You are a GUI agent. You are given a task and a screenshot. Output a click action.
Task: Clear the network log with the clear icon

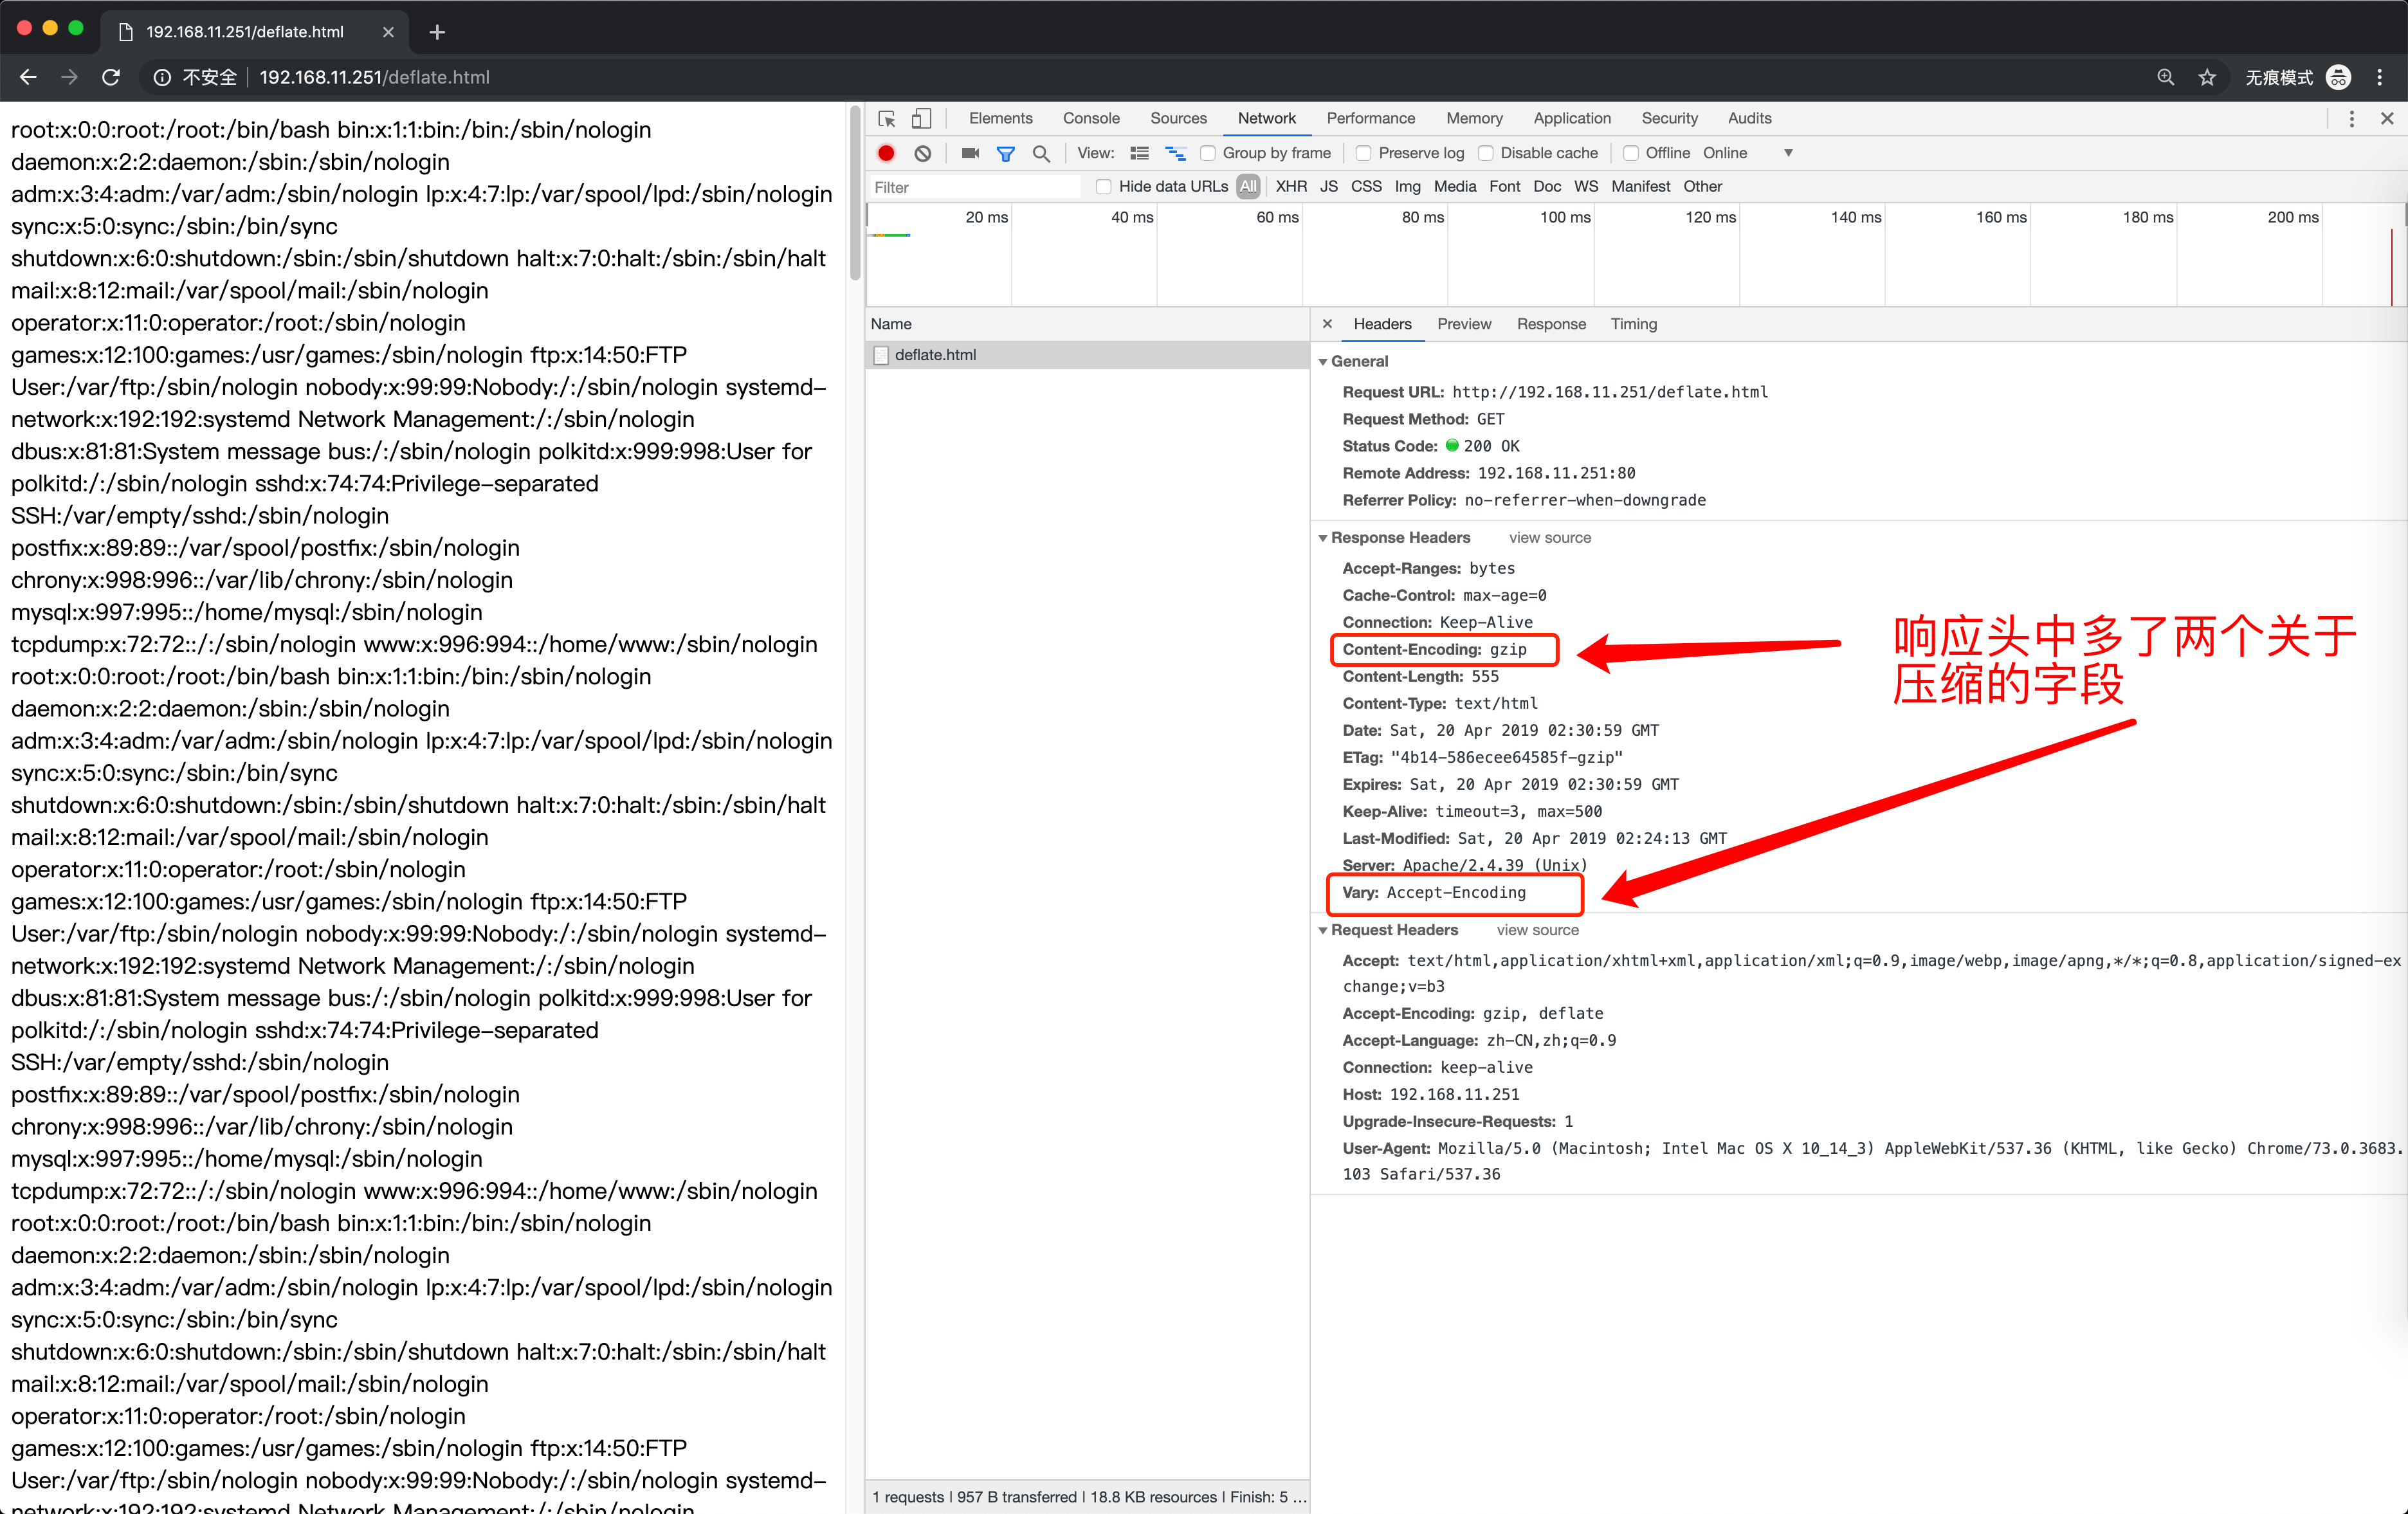[923, 153]
